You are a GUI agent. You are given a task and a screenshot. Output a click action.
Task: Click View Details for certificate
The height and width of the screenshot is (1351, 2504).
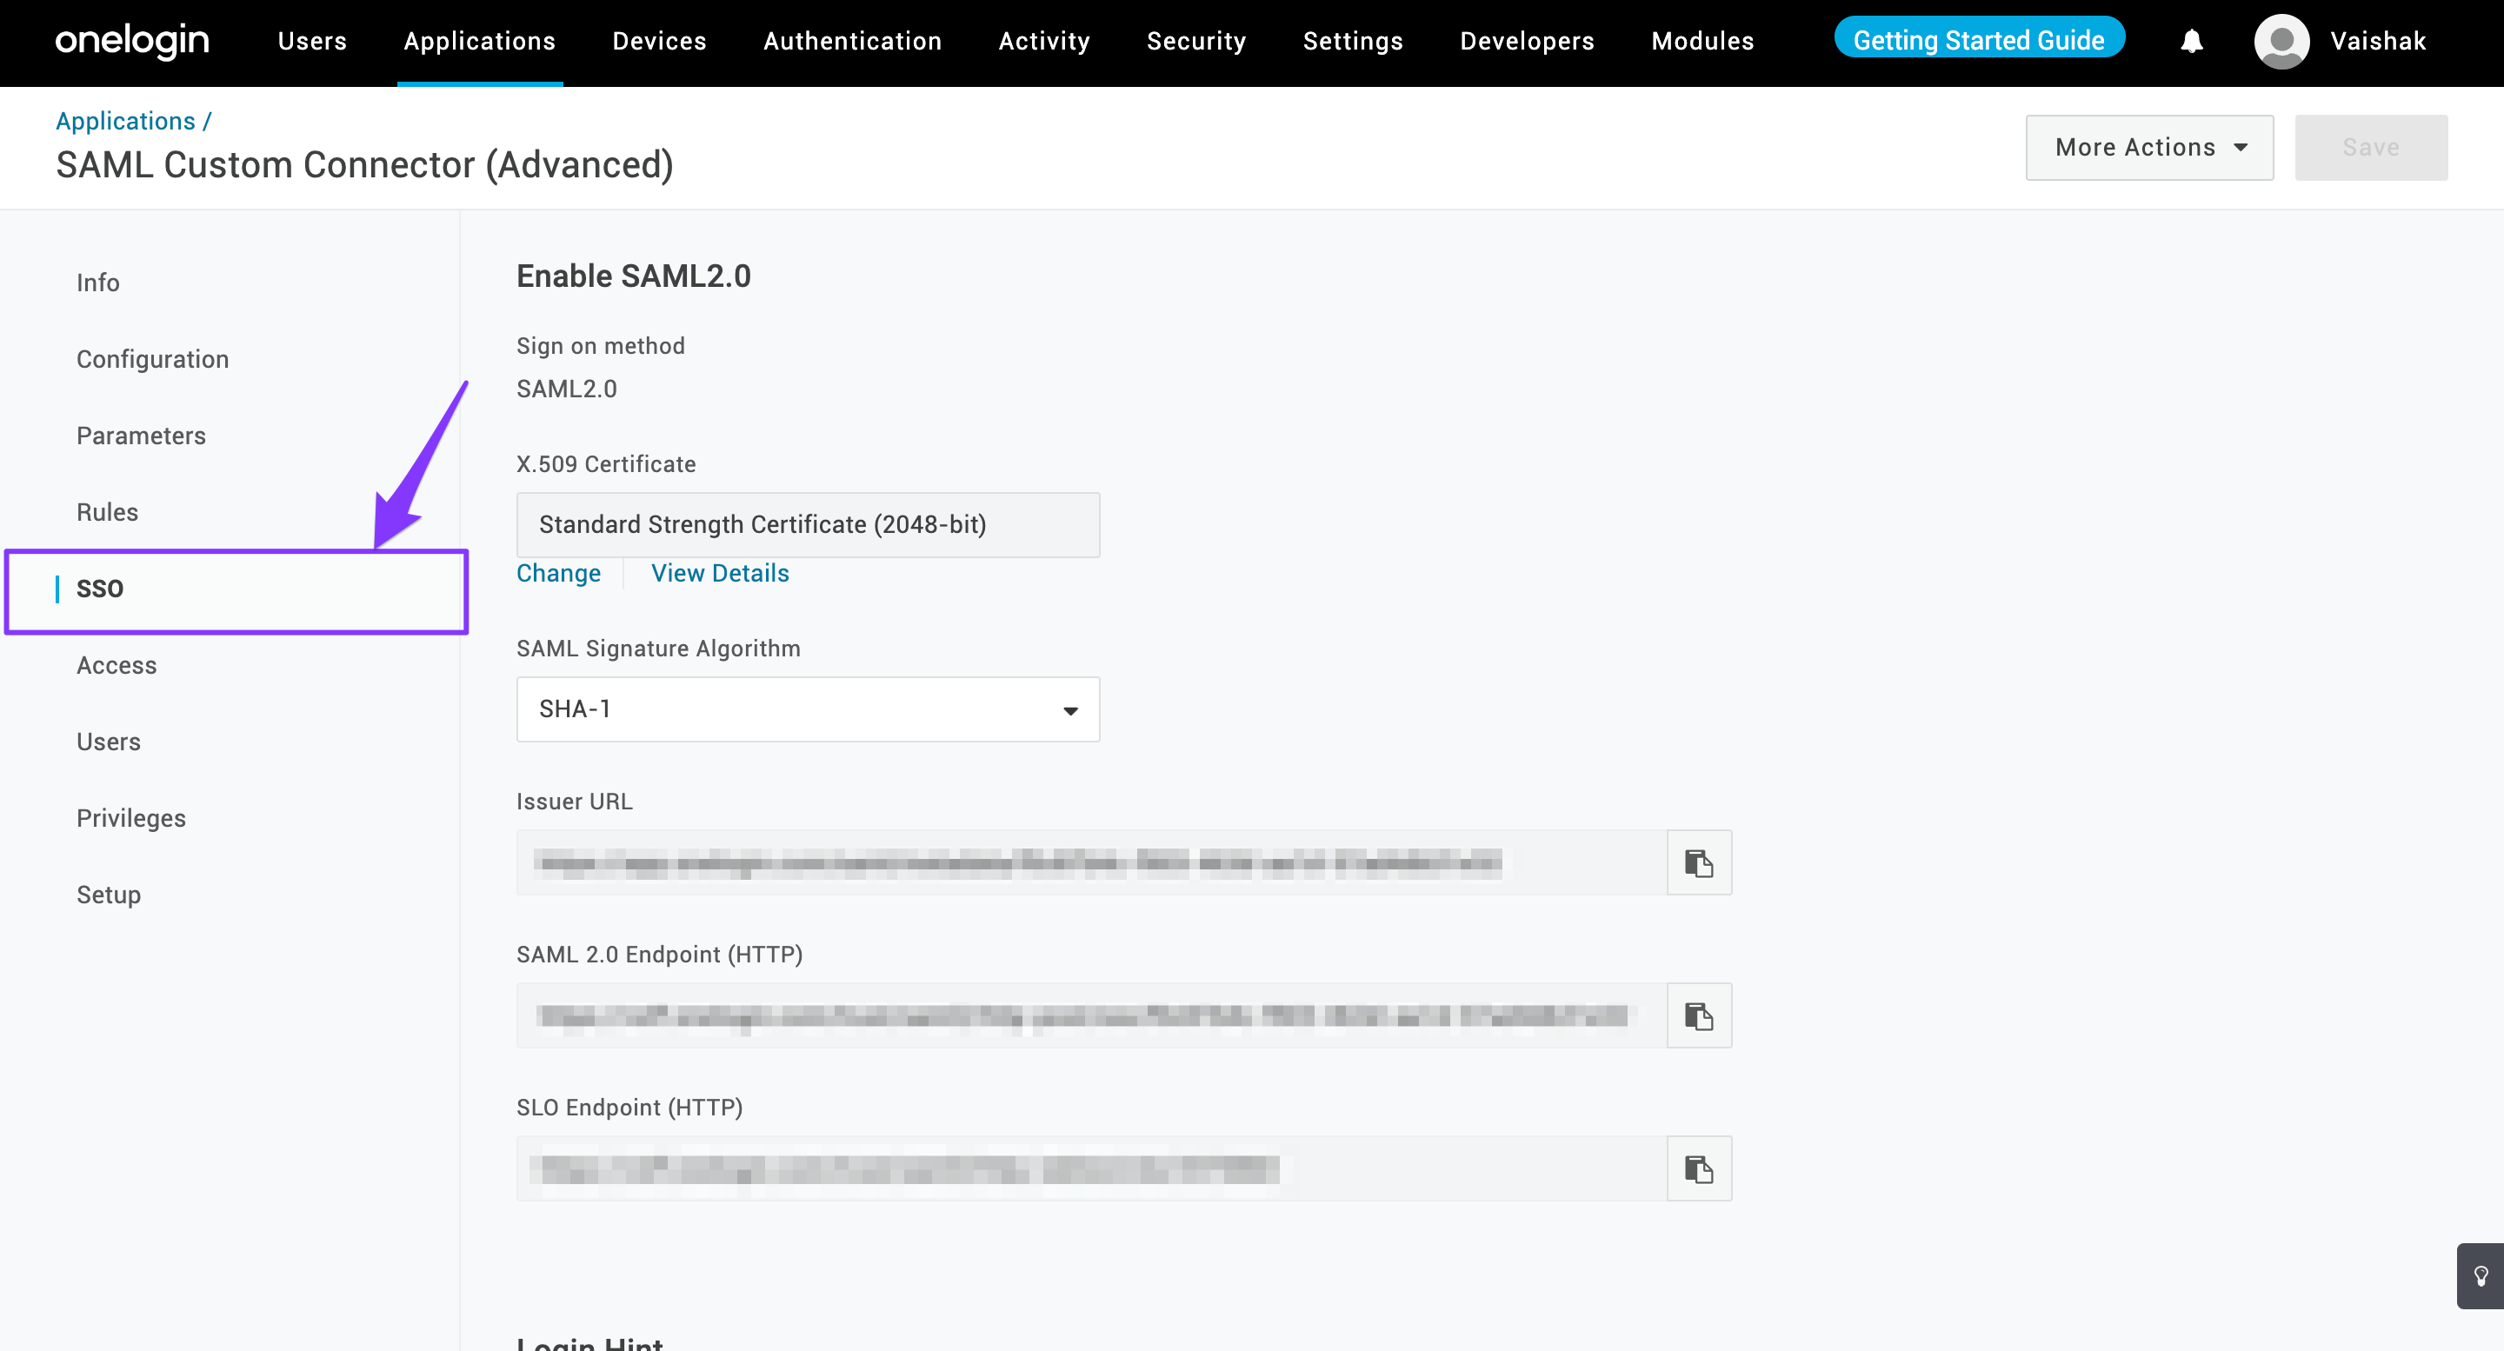coord(719,574)
